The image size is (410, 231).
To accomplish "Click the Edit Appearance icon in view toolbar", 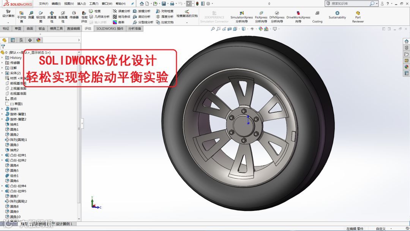I will click(261, 29).
